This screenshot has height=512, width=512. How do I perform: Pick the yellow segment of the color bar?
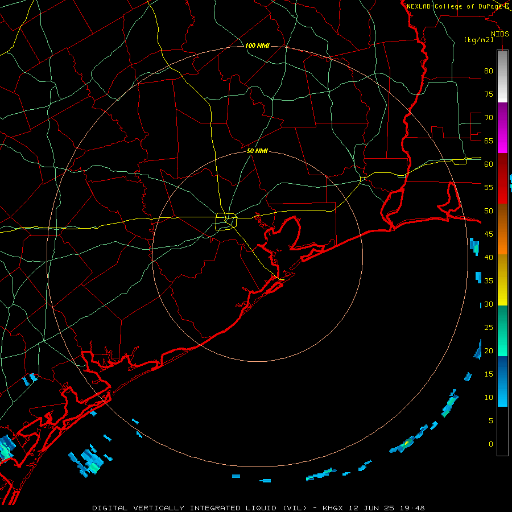tap(502, 280)
